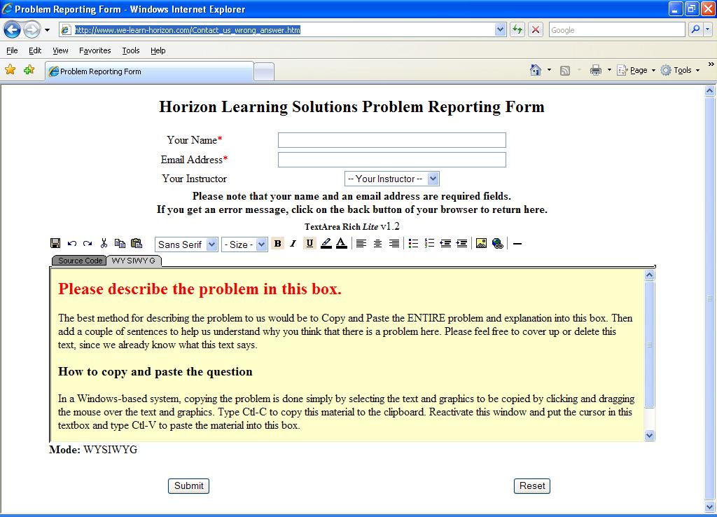Open the Page command bar menu
This screenshot has width=717, height=517.
[636, 71]
